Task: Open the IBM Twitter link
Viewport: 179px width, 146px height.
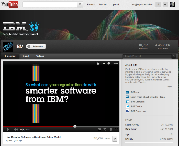Action: coord(136,106)
